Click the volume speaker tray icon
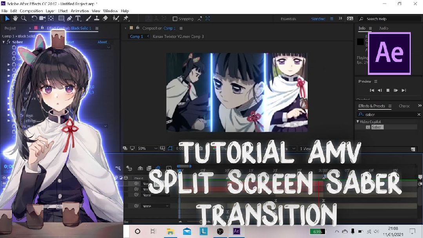 (x=377, y=231)
